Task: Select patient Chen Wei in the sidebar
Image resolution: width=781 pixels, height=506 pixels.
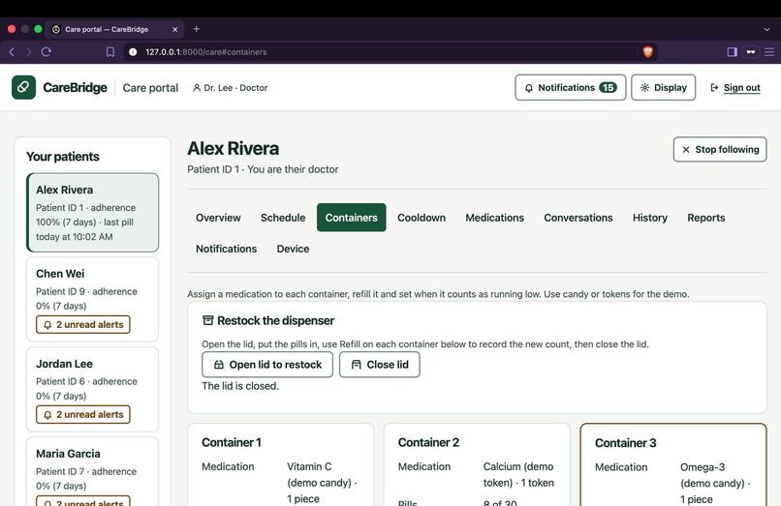Action: pos(93,299)
